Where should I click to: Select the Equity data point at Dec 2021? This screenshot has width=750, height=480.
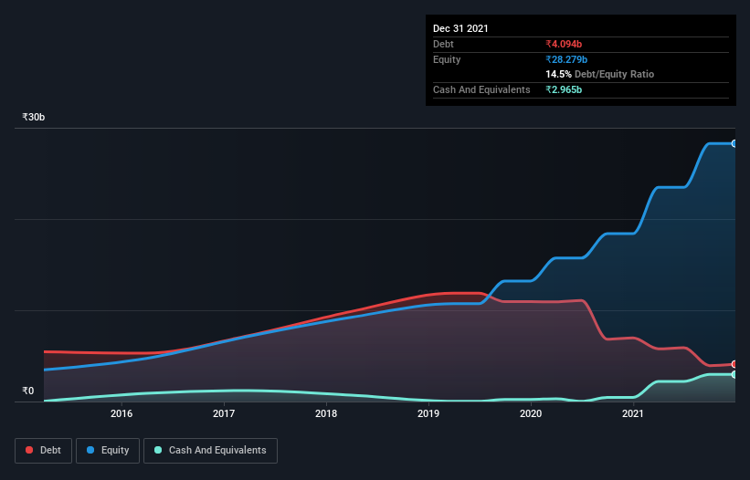point(734,144)
